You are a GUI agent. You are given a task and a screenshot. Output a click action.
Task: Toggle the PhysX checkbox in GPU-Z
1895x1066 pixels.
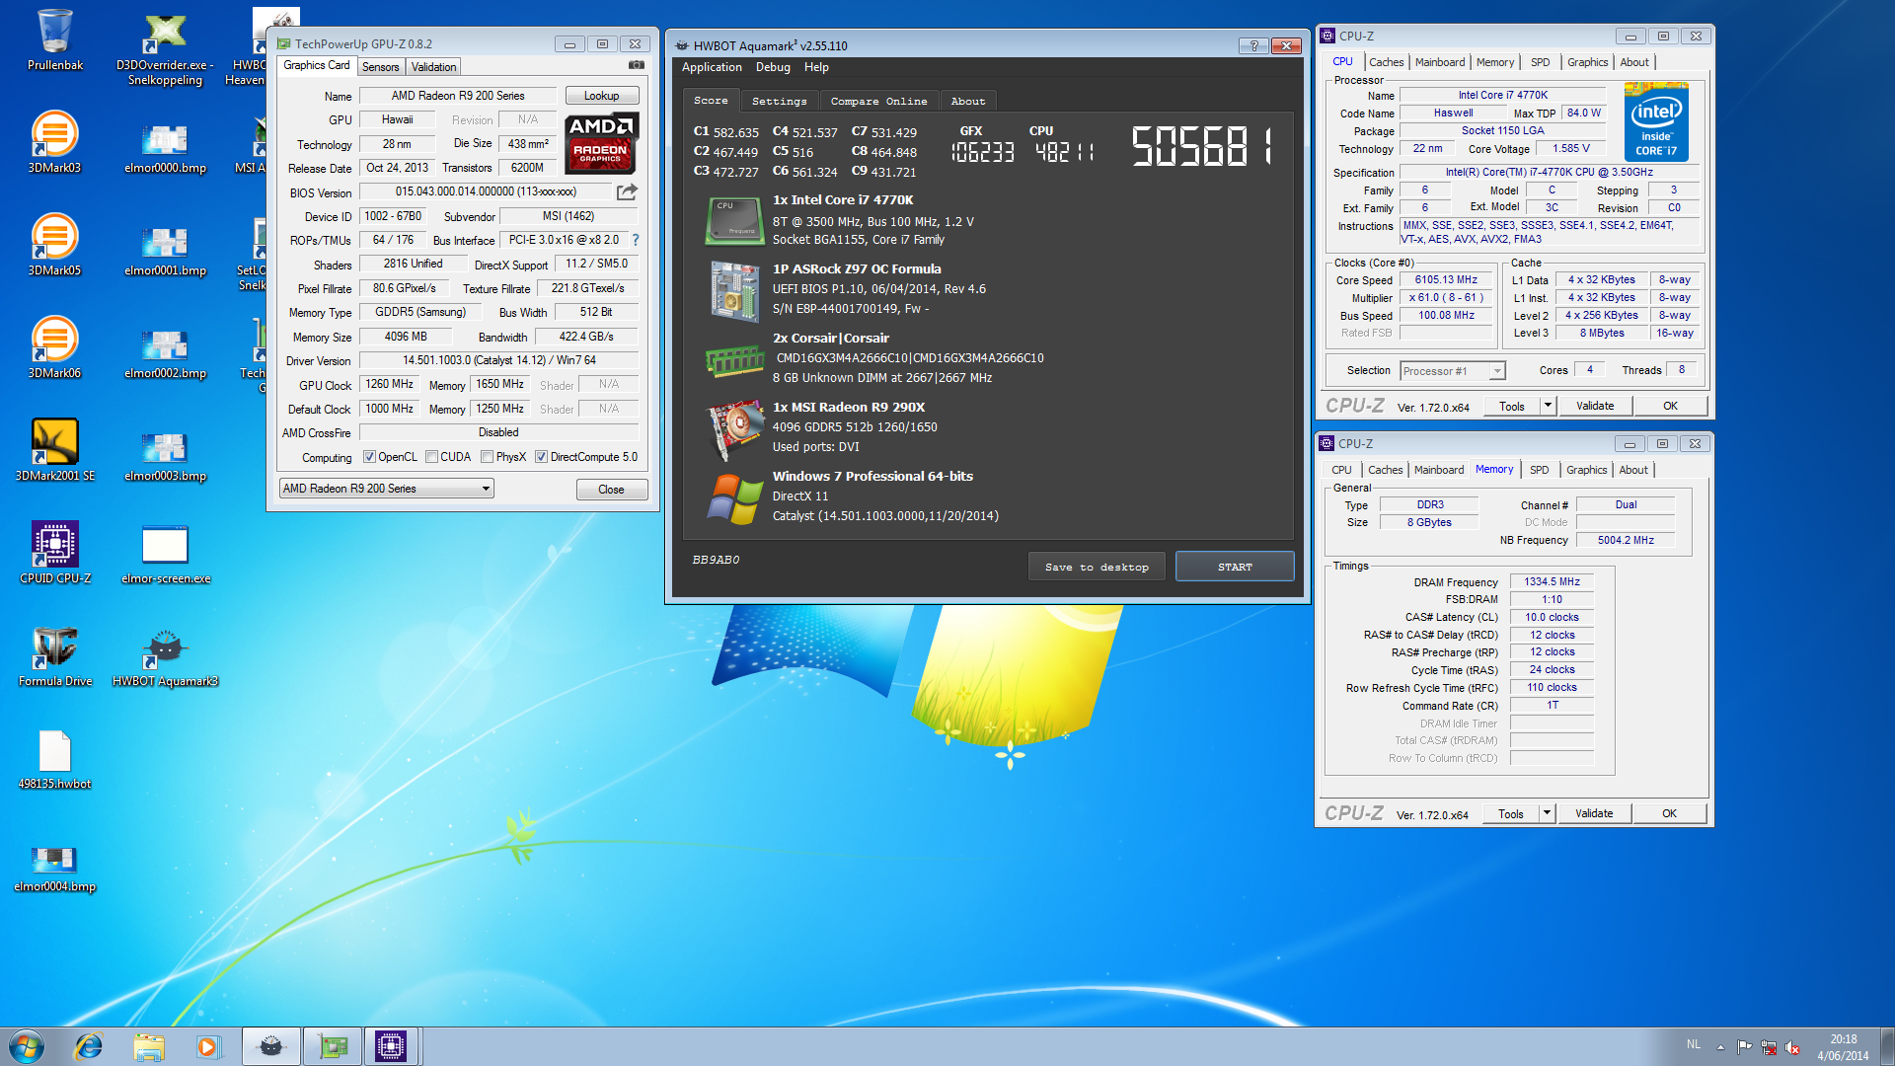pyautogui.click(x=487, y=457)
